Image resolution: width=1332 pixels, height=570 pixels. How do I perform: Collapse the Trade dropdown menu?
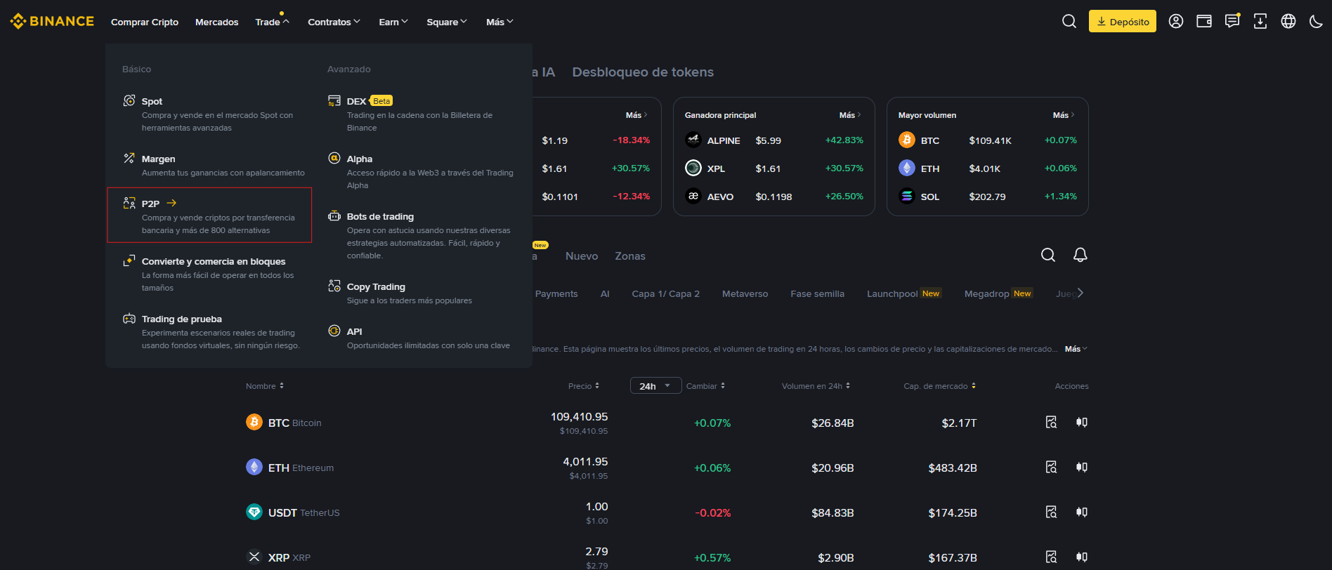click(x=273, y=22)
